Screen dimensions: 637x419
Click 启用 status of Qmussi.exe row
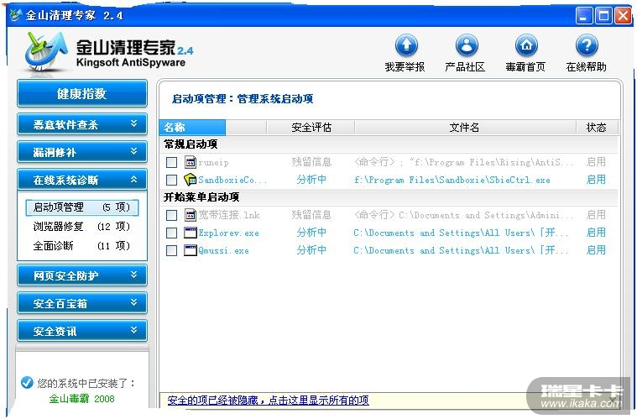tap(597, 250)
